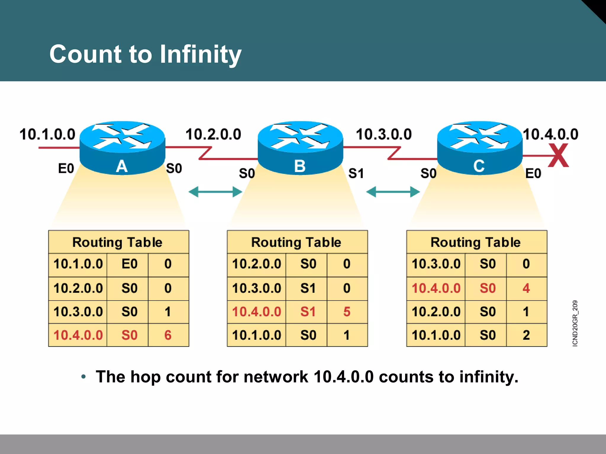Click Router A's E0 interface label

click(66, 168)
